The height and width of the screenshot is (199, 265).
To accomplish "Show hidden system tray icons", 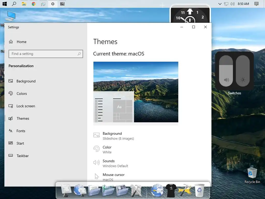I will (x=220, y=4).
